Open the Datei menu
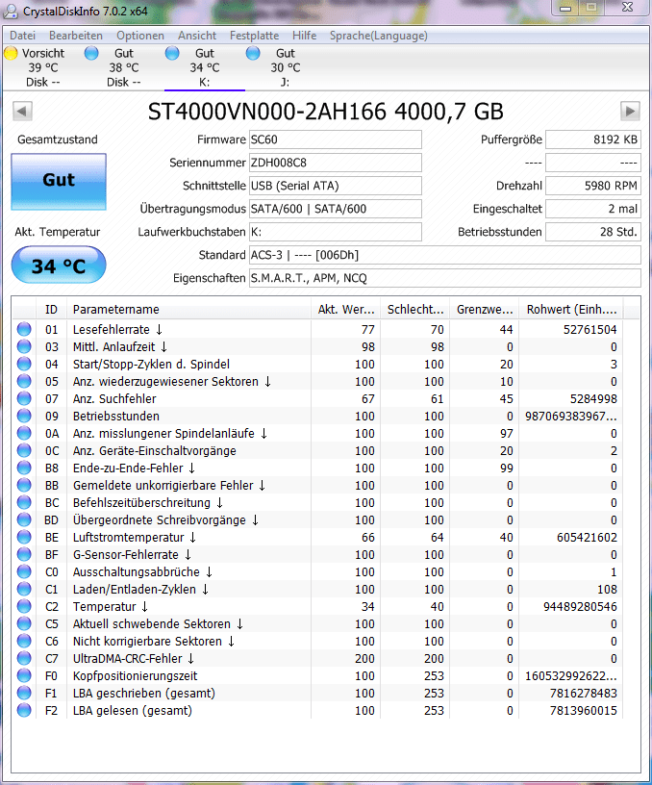Viewport: 652px width, 785px height. [22, 36]
